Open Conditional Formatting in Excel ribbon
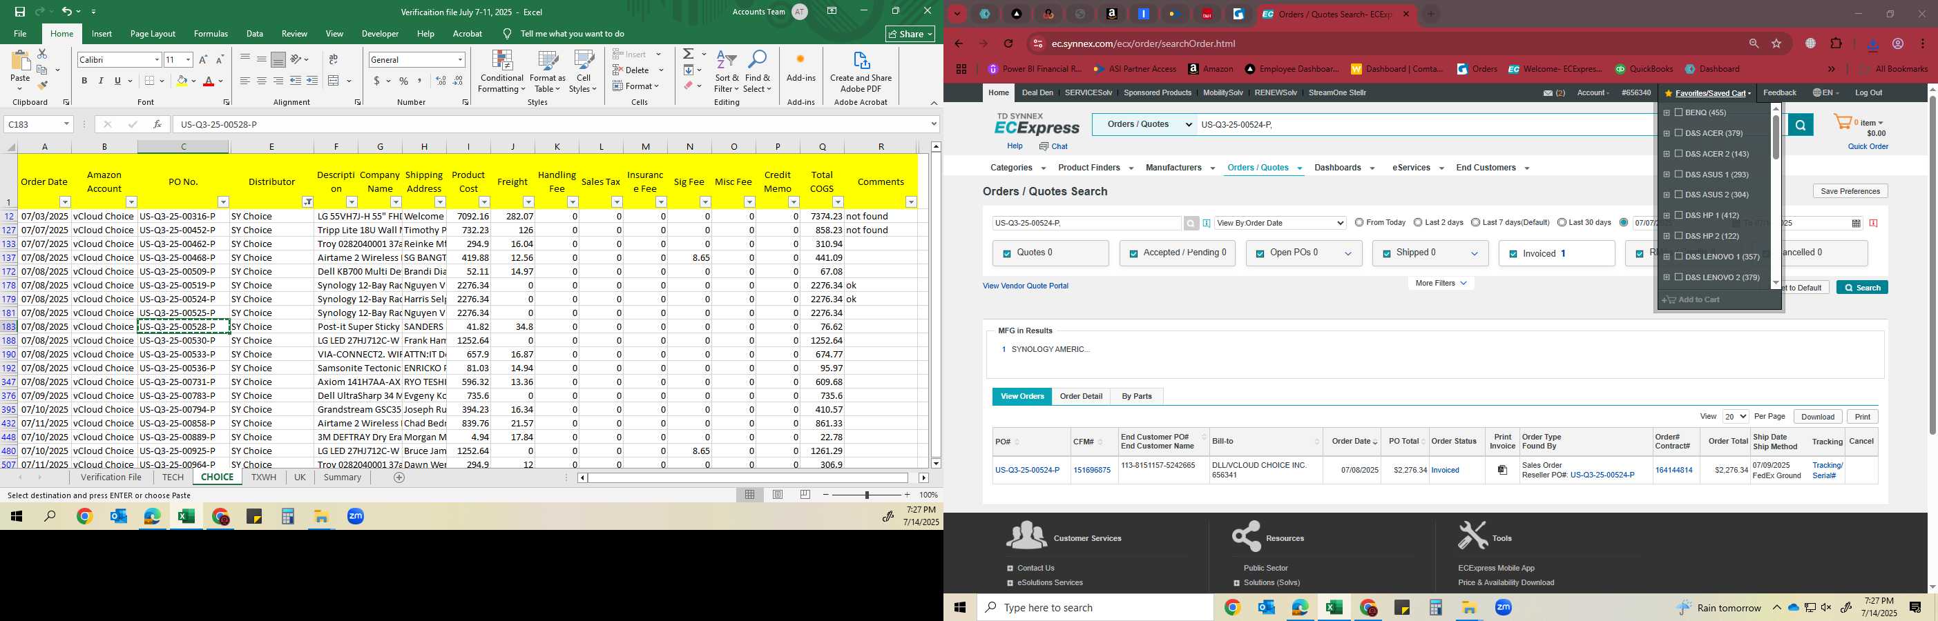 point(502,72)
